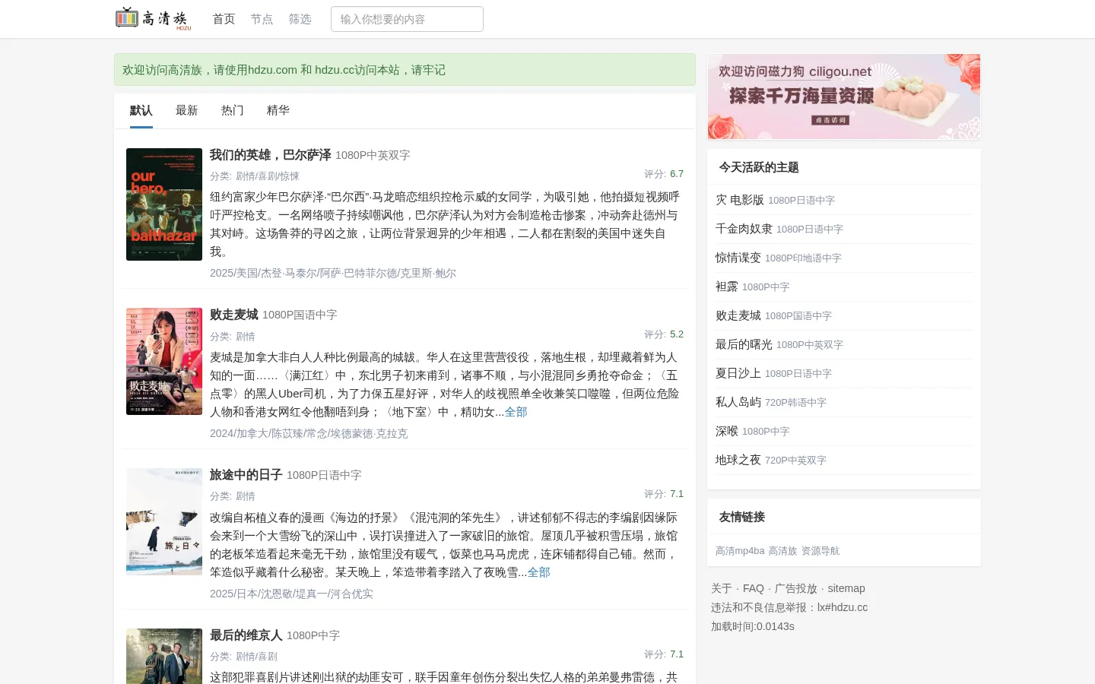
Task: Switch to the 最新 tab
Action: pos(187,110)
